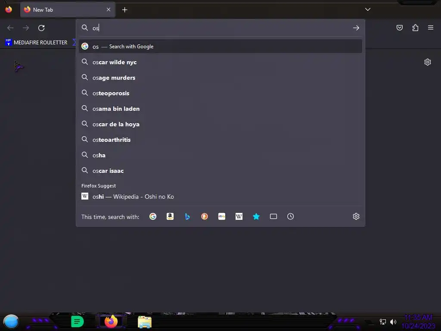Screen dimensions: 441x331
Task: Search this time with Google icon
Action: 153,216
